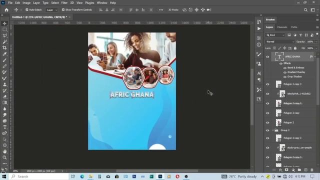320x180 pixels.
Task: Select the Move tool in the toolbox
Action: (x=4, y=23)
